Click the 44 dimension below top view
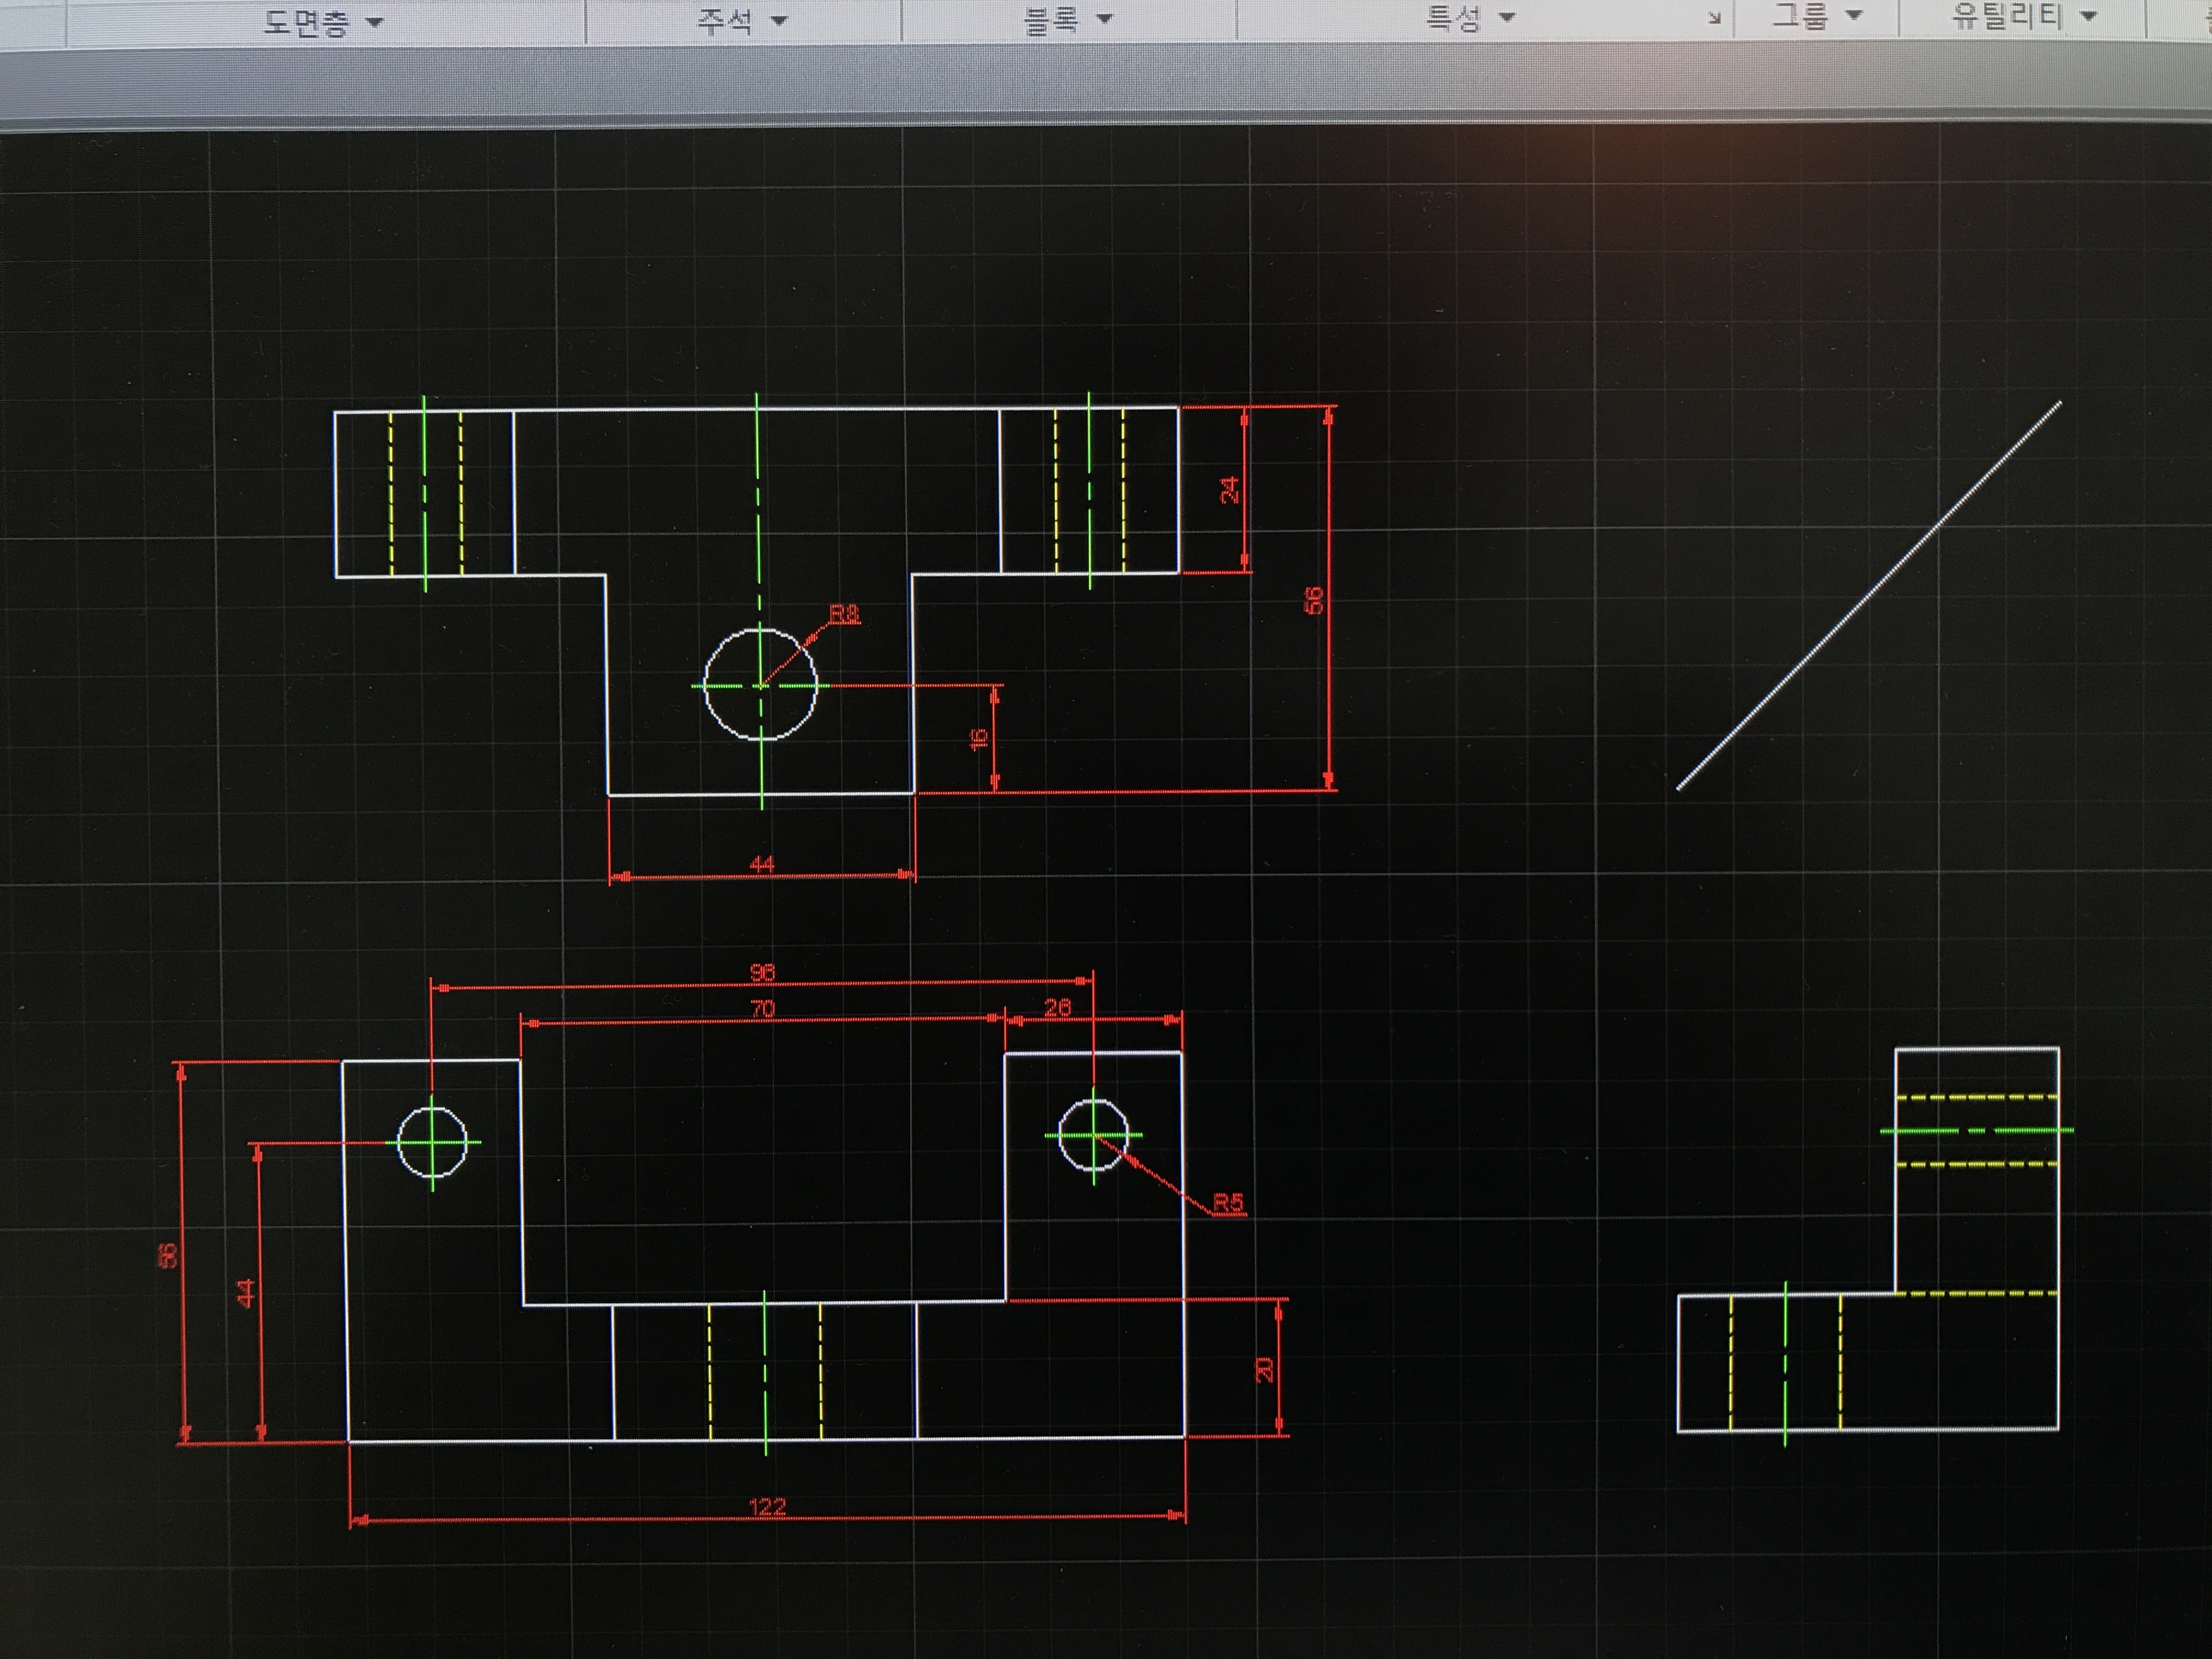This screenshot has height=1659, width=2212. (762, 864)
